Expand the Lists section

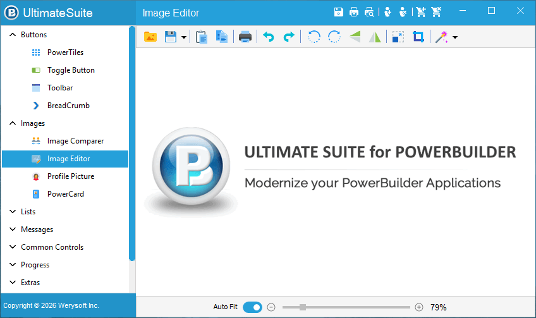click(x=13, y=212)
